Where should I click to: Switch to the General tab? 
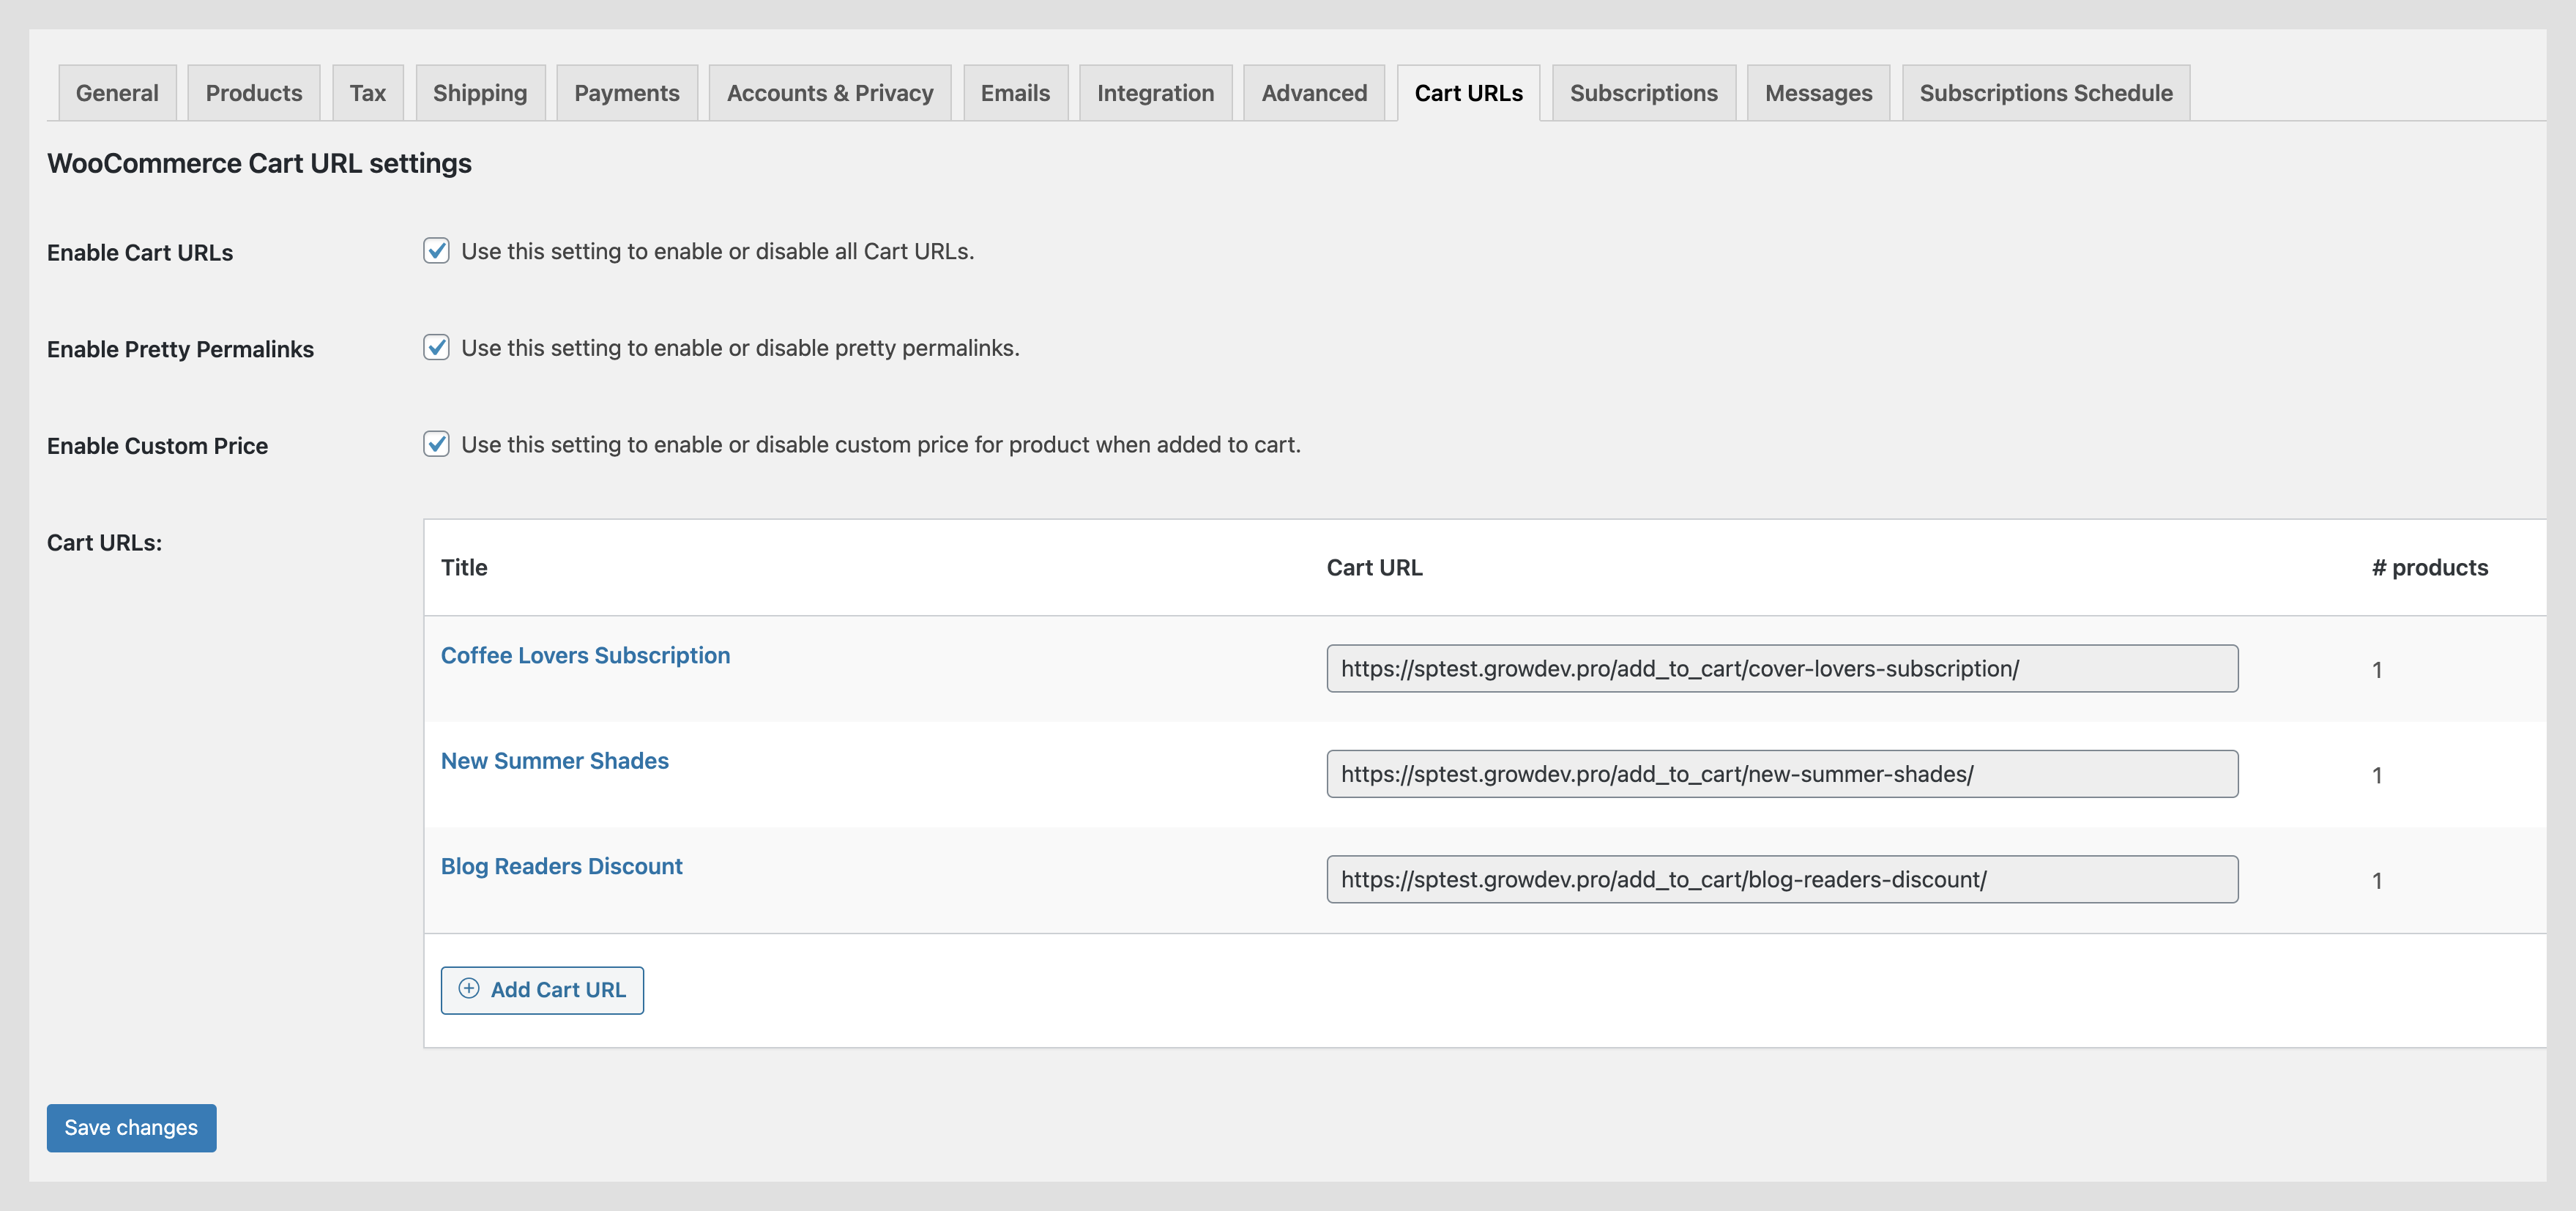pyautogui.click(x=117, y=93)
